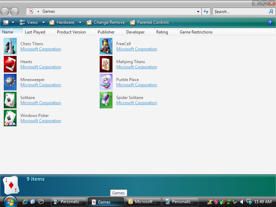Open the Views dropdown arrow
Screen dimensions: 276x207
[x=43, y=22]
